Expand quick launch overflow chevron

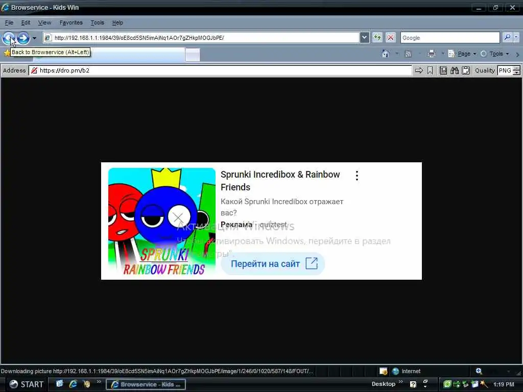(99, 382)
